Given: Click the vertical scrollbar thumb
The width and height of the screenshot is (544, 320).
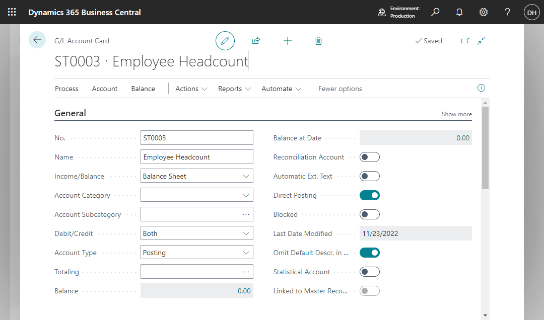Looking at the screenshot, I should click(x=485, y=148).
